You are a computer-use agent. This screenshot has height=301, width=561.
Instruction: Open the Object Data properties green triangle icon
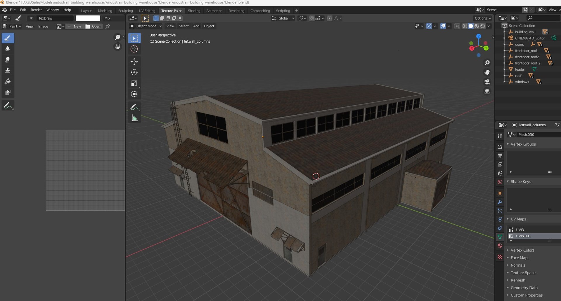[x=500, y=237]
